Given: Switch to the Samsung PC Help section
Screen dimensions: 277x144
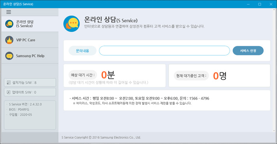Looking at the screenshot, I should 30,56.
